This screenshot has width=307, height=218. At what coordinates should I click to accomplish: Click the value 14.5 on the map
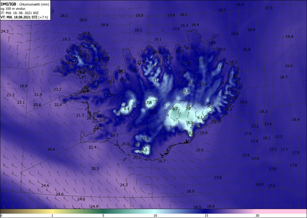pyautogui.click(x=210, y=103)
